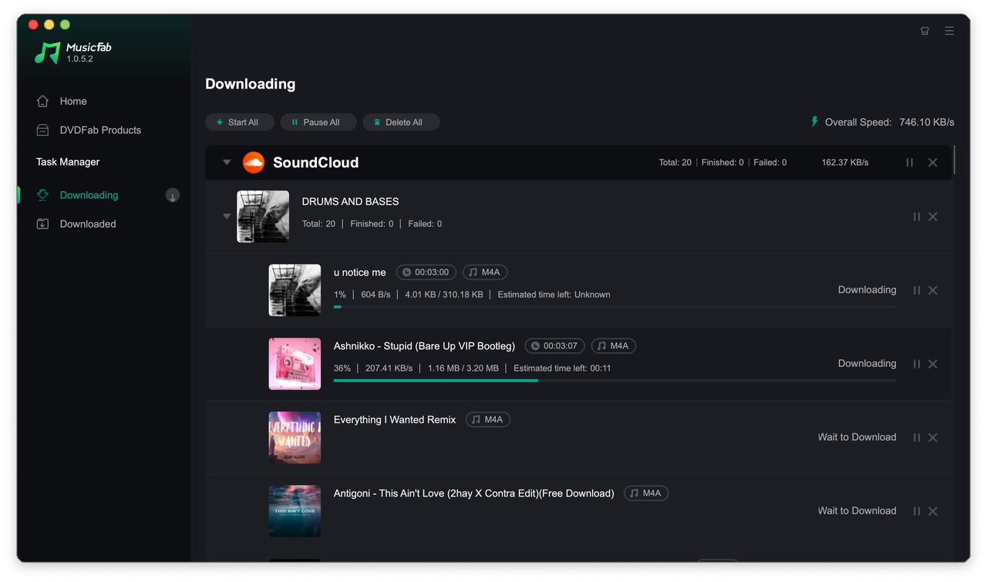This screenshot has height=582, width=987.
Task: Pause the Ashnikko Stupid download
Action: click(917, 364)
